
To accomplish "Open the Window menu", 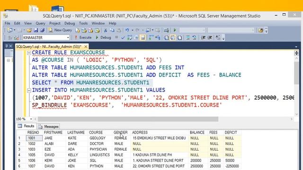I will coord(98,23).
